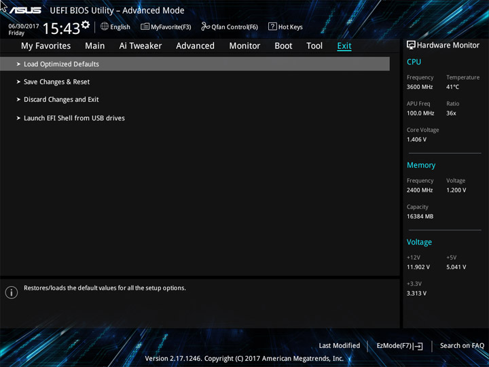Viewport: 489px width, 367px height.
Task: Click Core Voltage value 1.406 V
Action: 416,139
